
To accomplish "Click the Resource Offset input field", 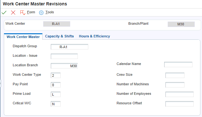I will [x=179, y=104].
